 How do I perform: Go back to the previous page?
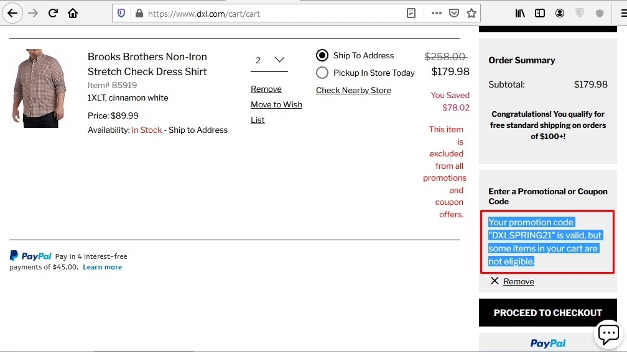click(x=12, y=13)
